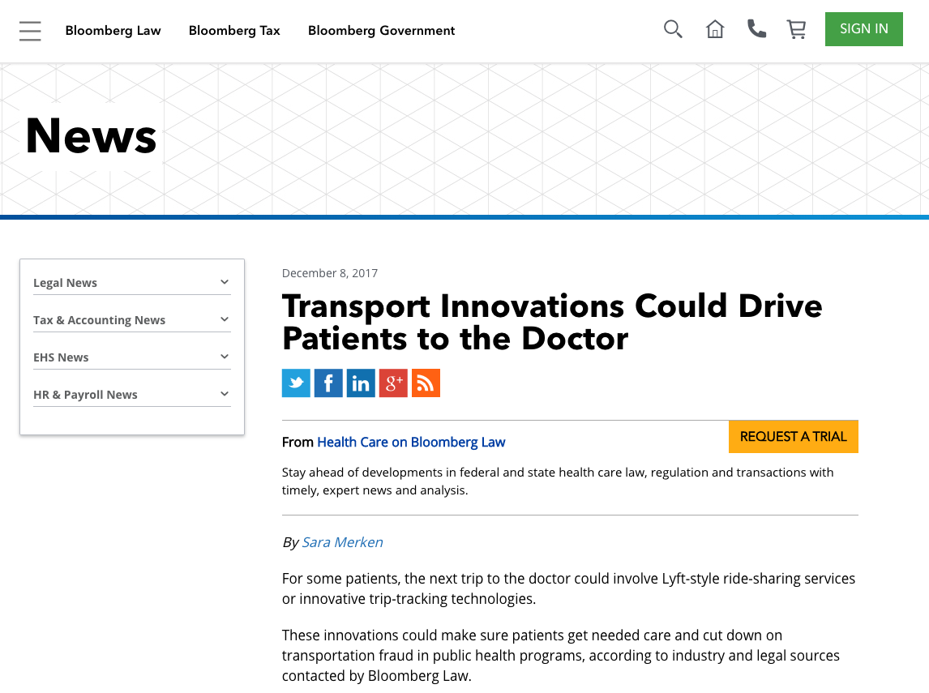The image size is (929, 693).
Task: Open Bloomberg Government in the top navigation
Action: coord(382,31)
